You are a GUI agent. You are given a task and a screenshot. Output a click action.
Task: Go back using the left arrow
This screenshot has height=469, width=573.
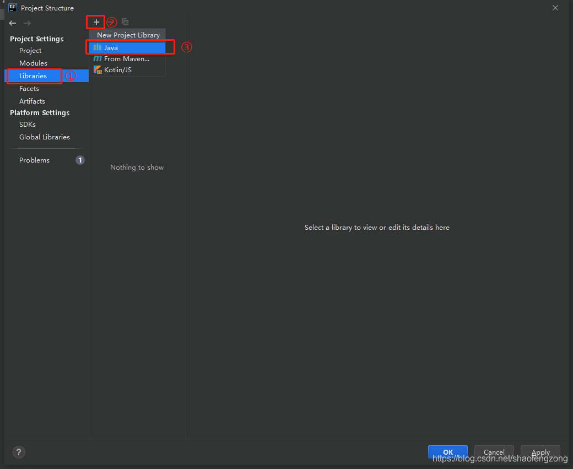[x=13, y=23]
